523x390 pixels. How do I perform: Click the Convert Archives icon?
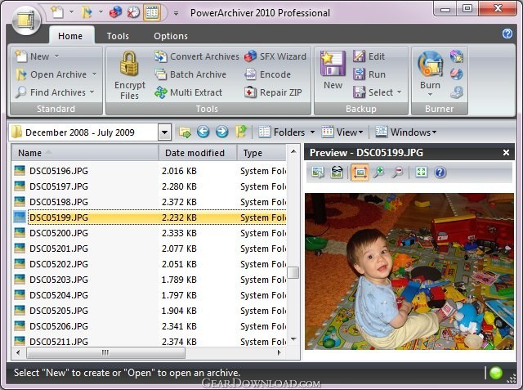click(161, 56)
